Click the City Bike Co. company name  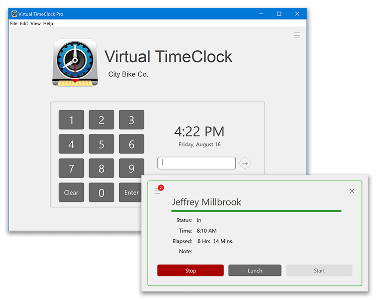128,74
